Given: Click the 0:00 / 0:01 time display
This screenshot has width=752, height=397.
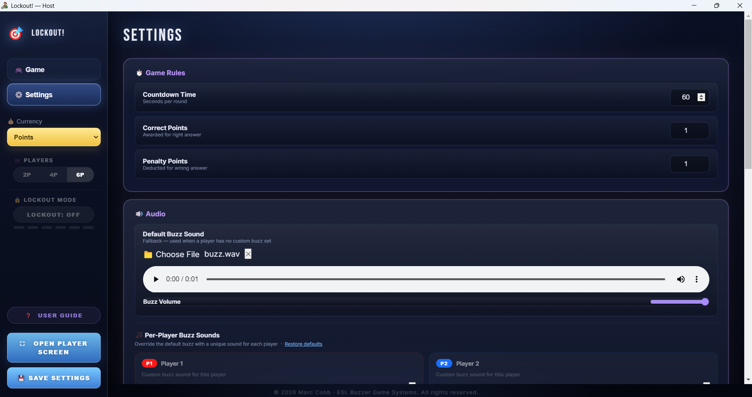Looking at the screenshot, I should (182, 279).
